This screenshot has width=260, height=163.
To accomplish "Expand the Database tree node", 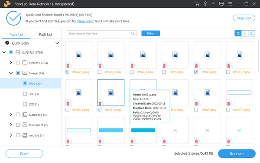I will (x=11, y=115).
